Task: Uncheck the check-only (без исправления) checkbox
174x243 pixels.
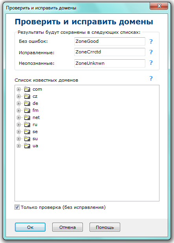Action: (x=17, y=207)
